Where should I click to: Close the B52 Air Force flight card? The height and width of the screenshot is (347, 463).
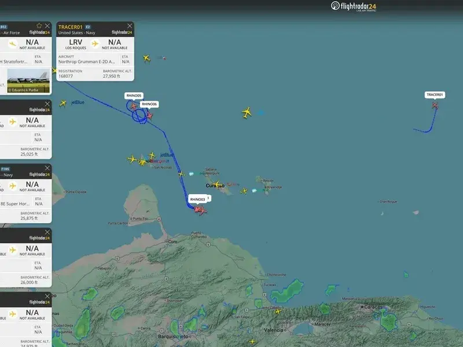[x=47, y=26]
